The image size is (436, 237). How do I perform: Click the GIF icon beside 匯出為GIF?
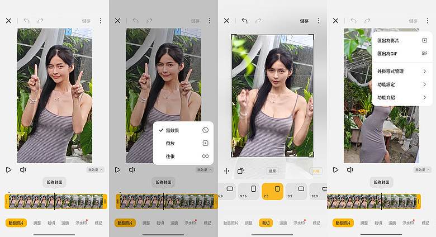tap(424, 54)
